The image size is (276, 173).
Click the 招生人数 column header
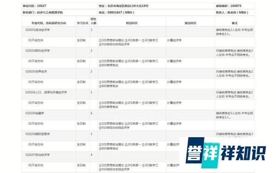tap(93, 21)
